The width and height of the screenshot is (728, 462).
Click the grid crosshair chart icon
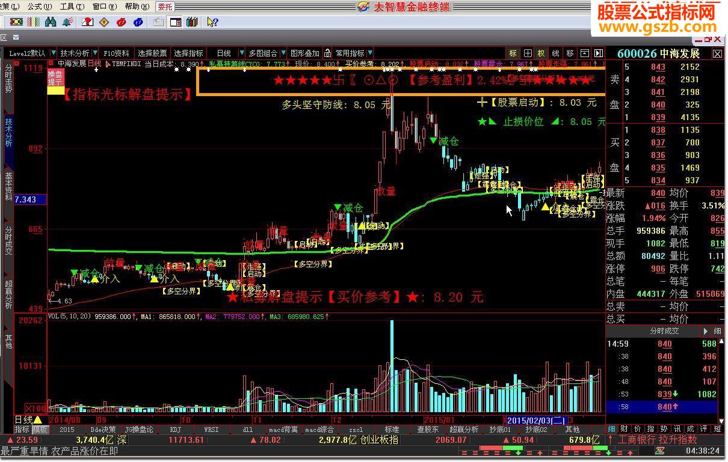(528, 53)
